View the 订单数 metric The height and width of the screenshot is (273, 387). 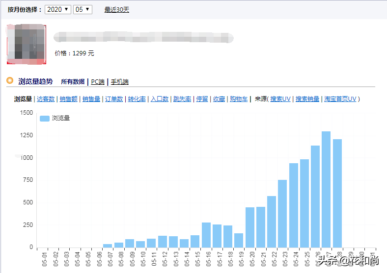pyautogui.click(x=114, y=99)
